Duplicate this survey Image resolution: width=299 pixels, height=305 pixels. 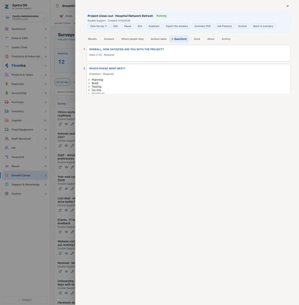154,26
